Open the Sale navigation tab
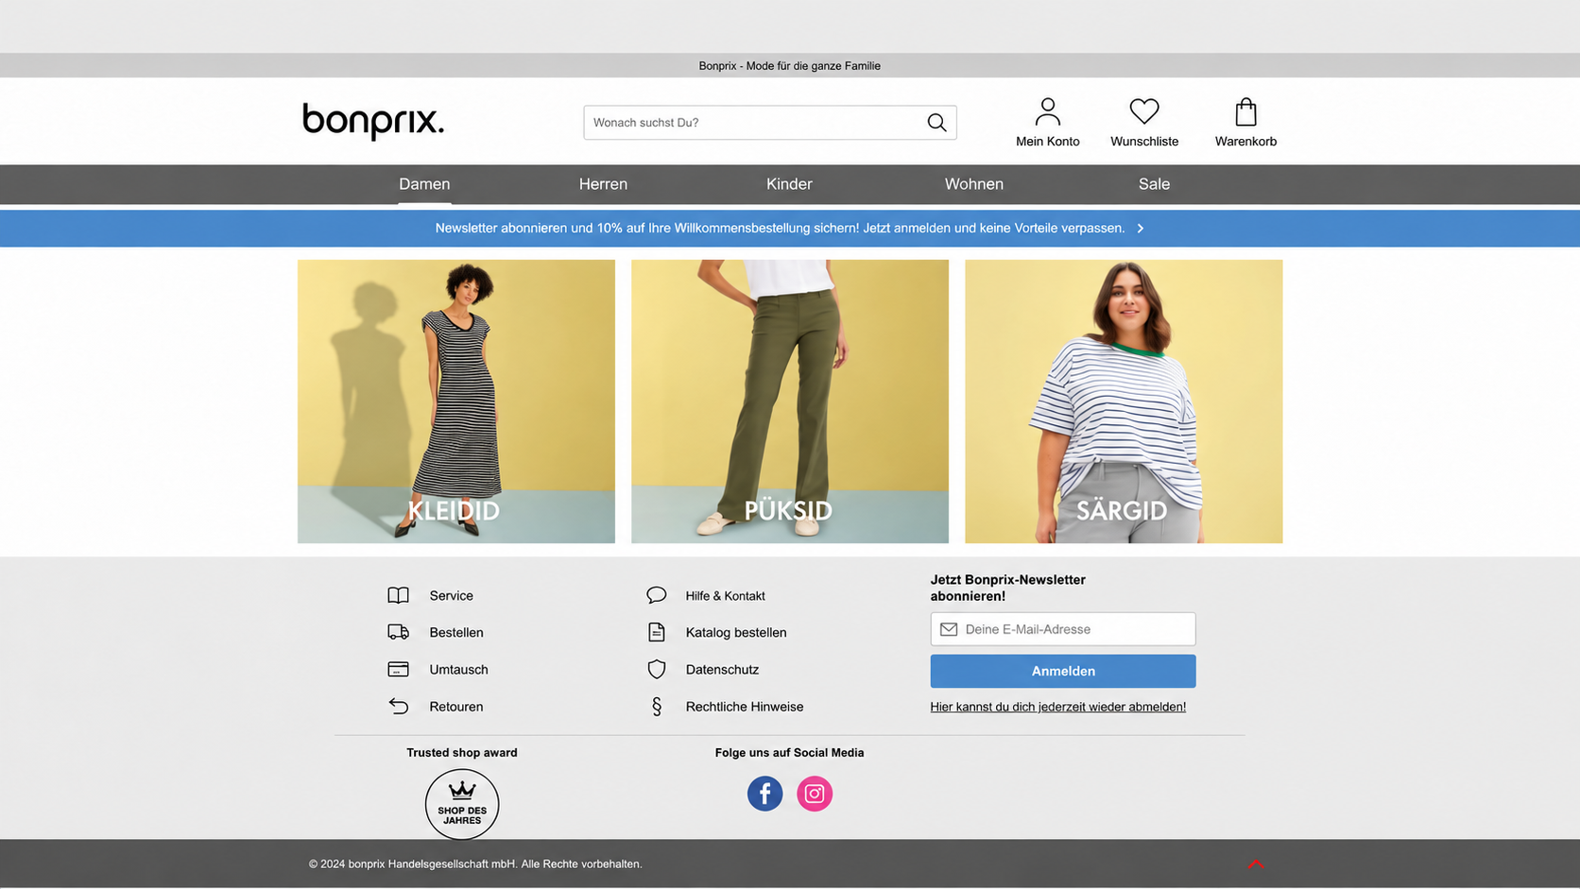The width and height of the screenshot is (1580, 889). coord(1154,184)
